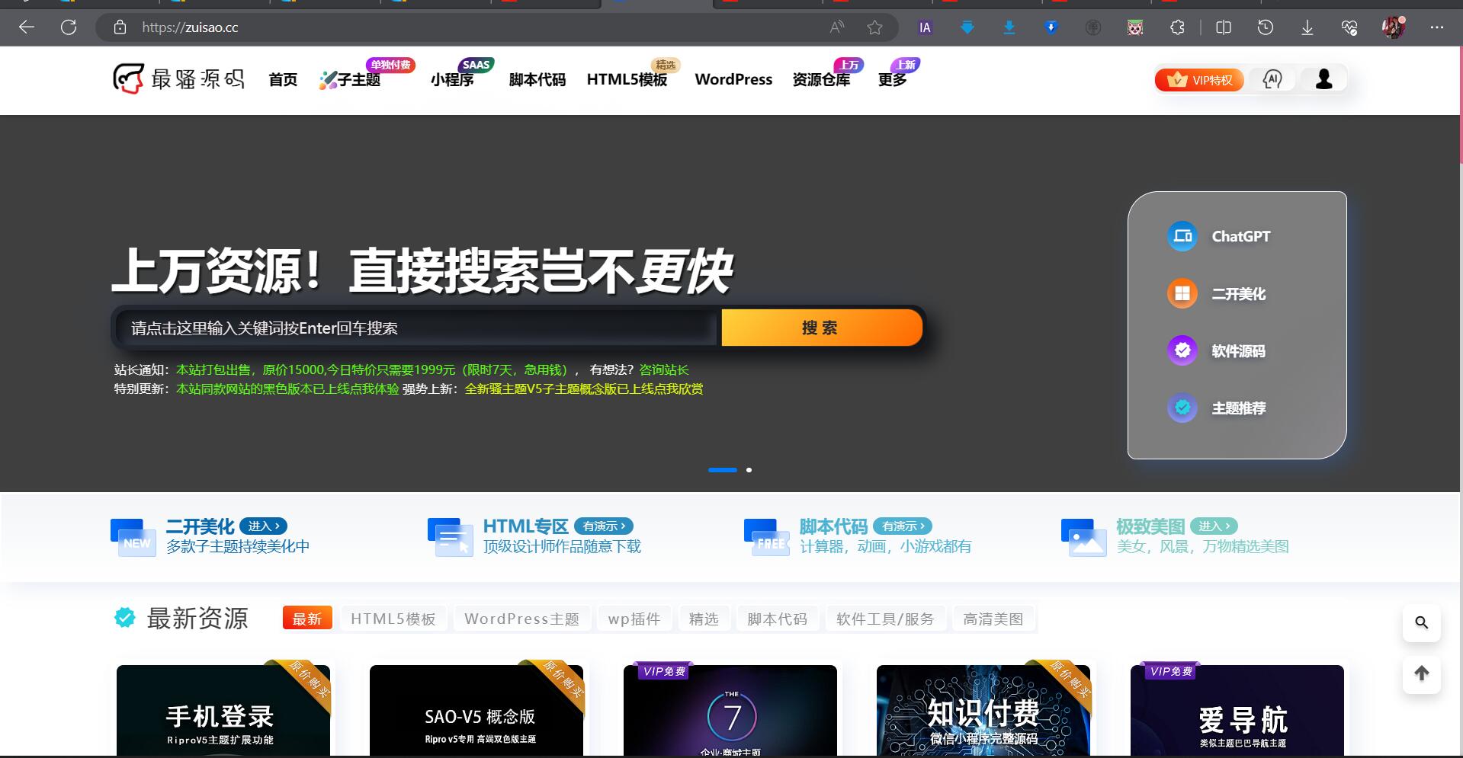The width and height of the screenshot is (1463, 758).
Task: Open the VIP特权 button
Action: pyautogui.click(x=1199, y=80)
